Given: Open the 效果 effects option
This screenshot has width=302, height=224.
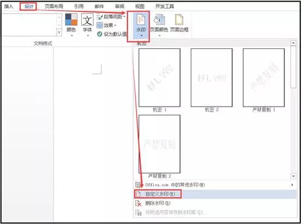Looking at the screenshot, I should click(106, 25).
